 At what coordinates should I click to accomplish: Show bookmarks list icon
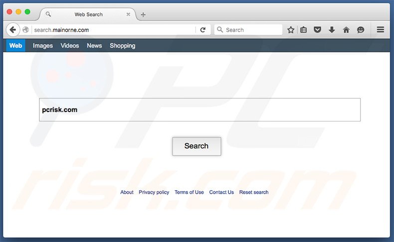tap(304, 30)
